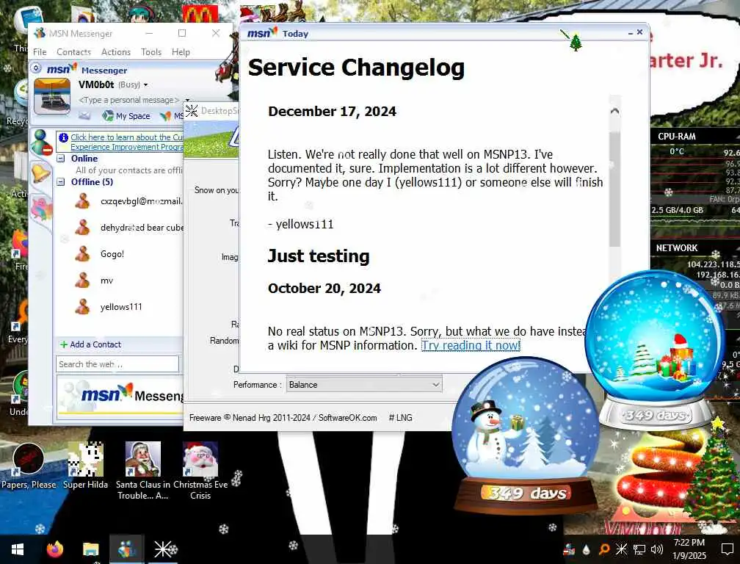Collapse the Offline (5) contact group
740x564 pixels.
coord(61,181)
